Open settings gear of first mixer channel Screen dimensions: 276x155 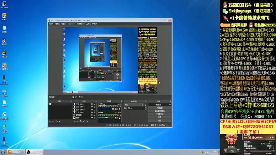coord(119,109)
